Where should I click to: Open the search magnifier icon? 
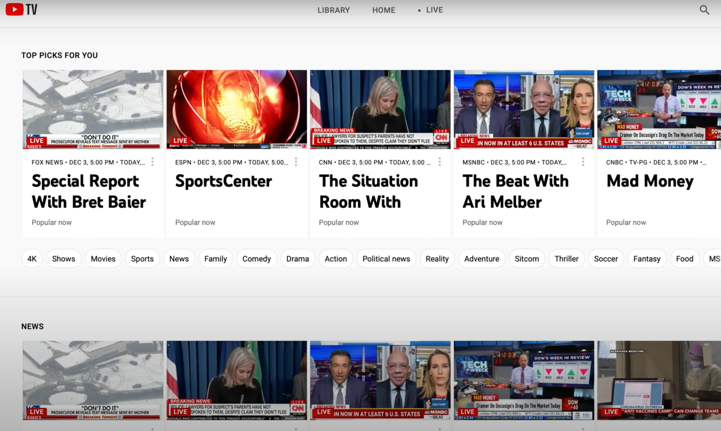704,10
